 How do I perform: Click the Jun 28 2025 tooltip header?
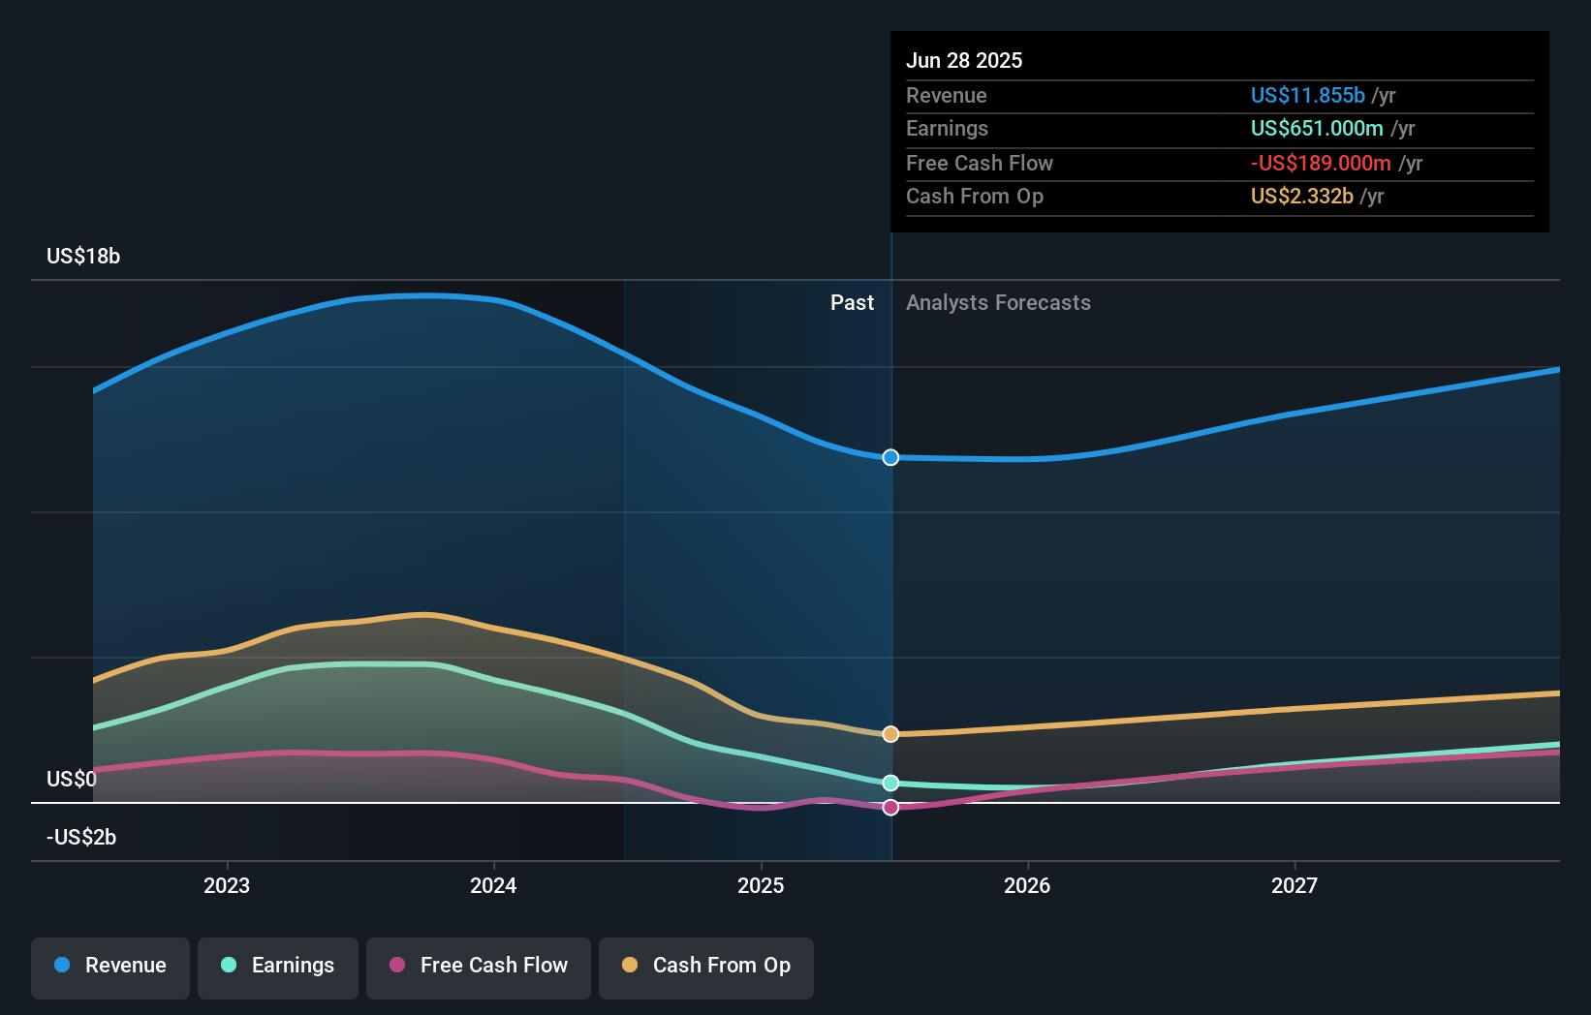pyautogui.click(x=965, y=60)
